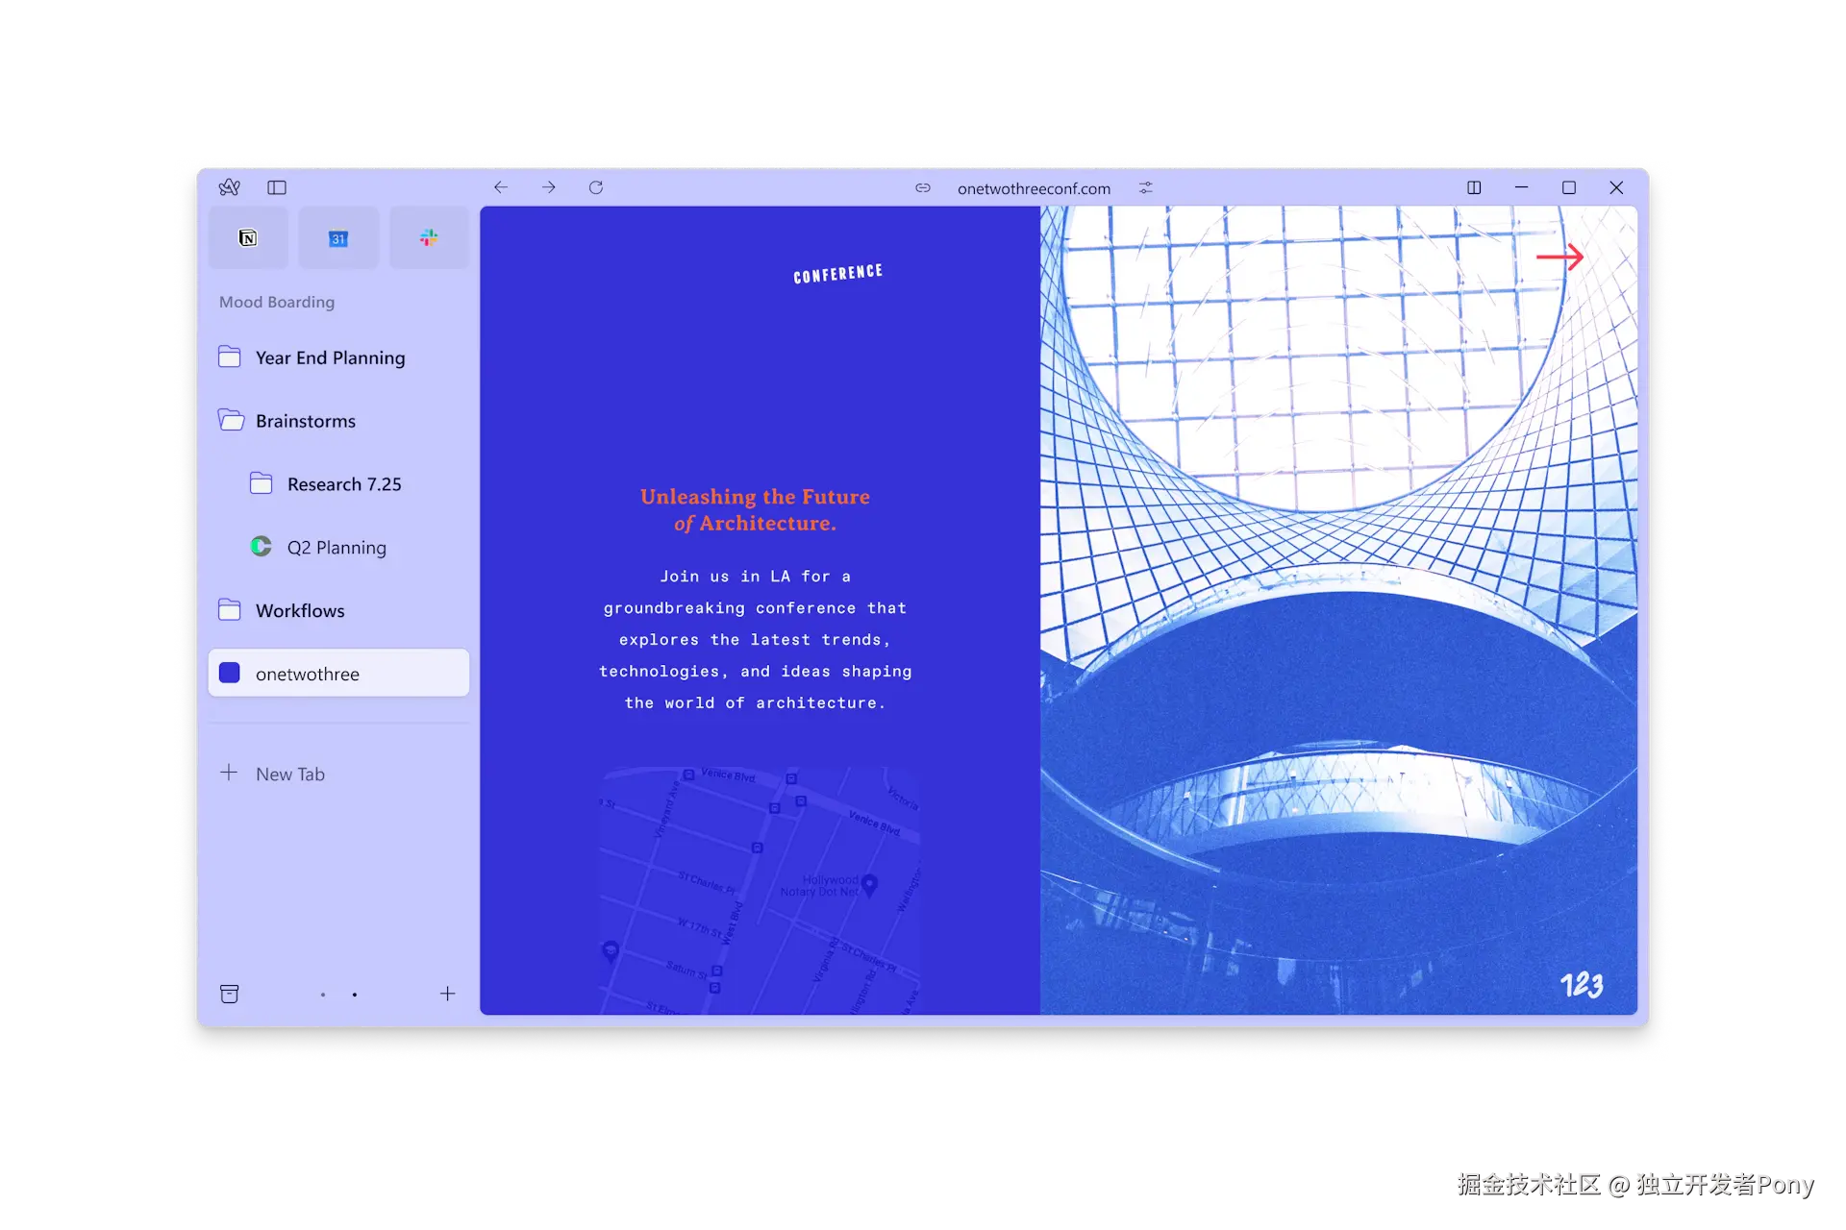Expand the Year End Planning folder

pos(330,357)
